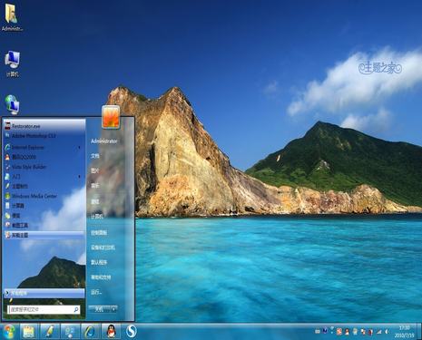The width and height of the screenshot is (422, 340).
Task: Open 默认程序 (Default Programs)
Action: (99, 262)
